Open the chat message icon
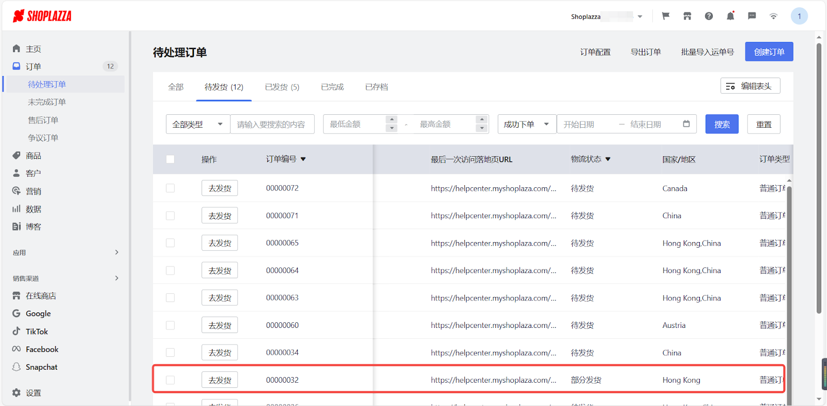This screenshot has height=406, width=827. pyautogui.click(x=752, y=16)
